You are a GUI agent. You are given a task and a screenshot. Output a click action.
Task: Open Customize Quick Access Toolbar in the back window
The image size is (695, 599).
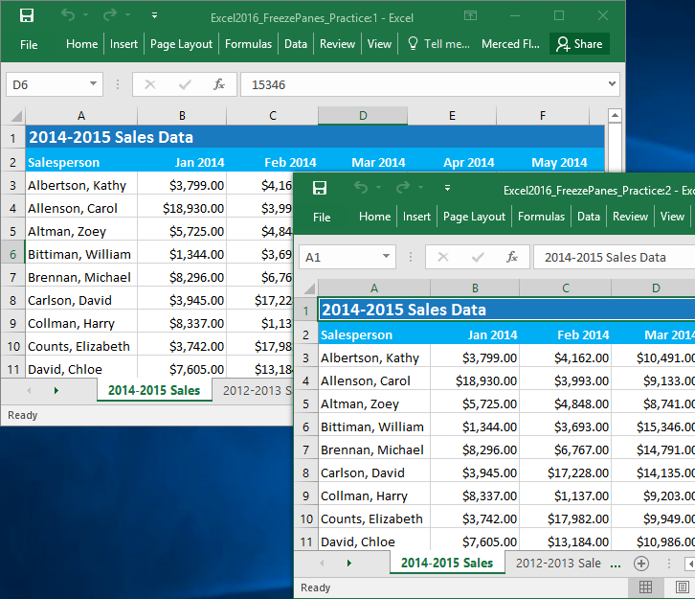(x=153, y=16)
